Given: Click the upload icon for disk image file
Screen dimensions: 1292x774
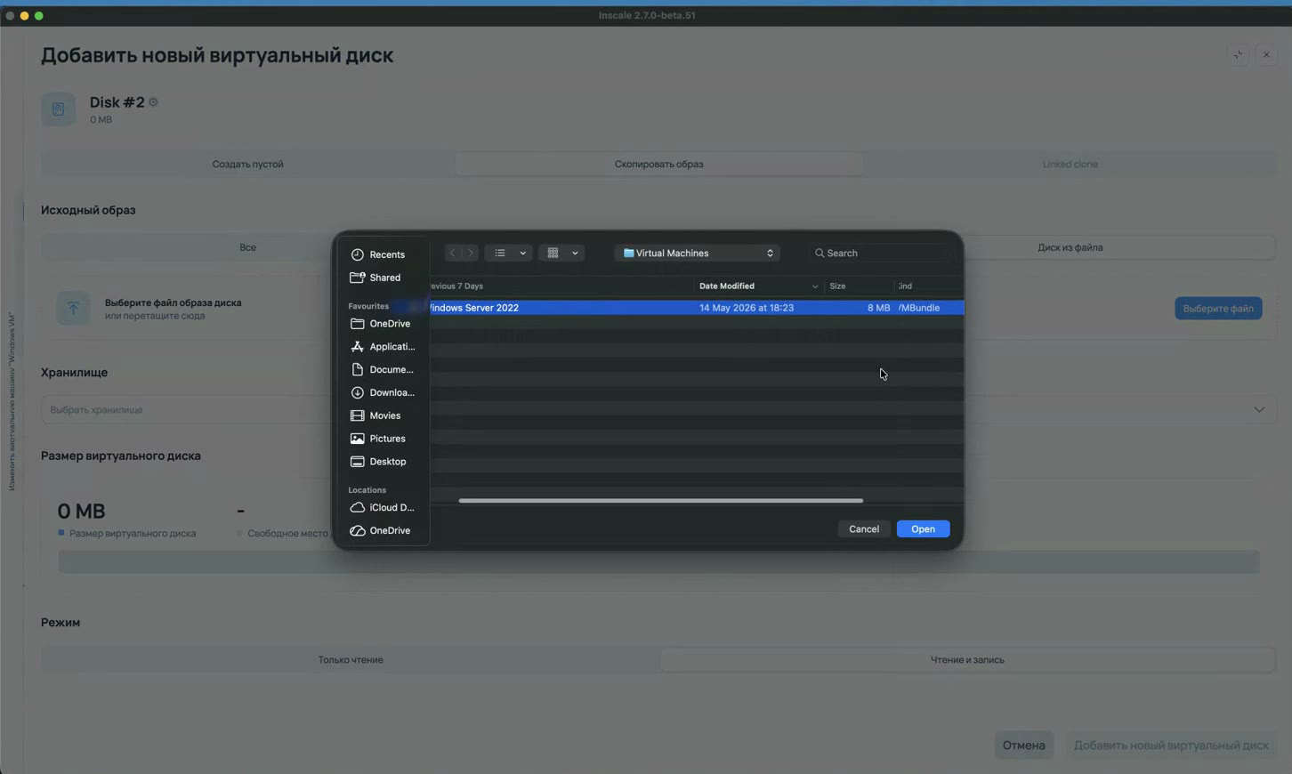Looking at the screenshot, I should point(73,308).
